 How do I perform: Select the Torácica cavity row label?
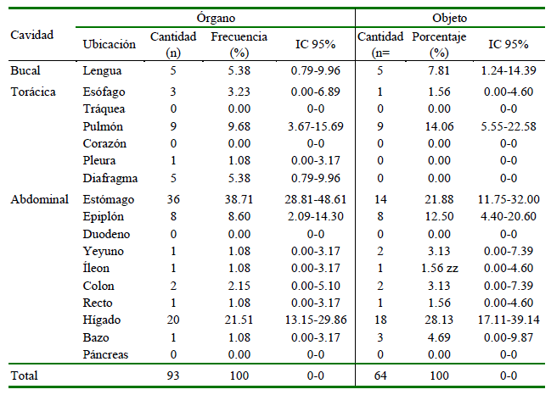pos(32,92)
